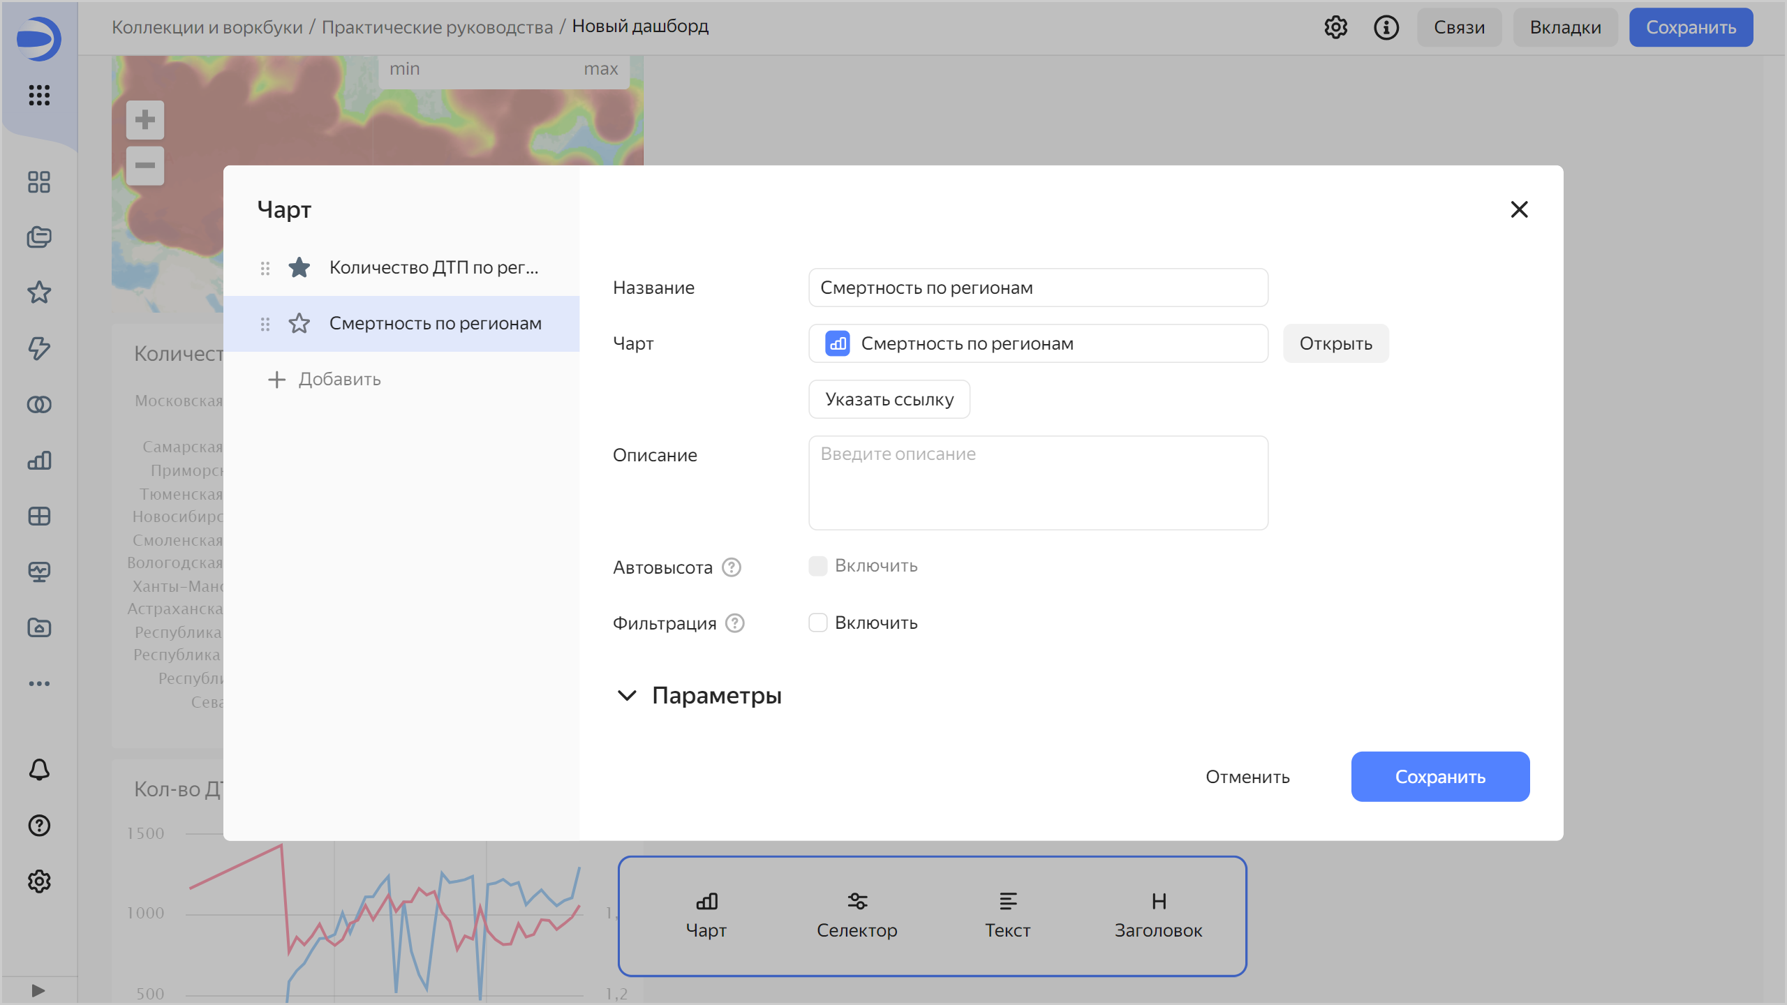Click the info icon in top bar

[x=1386, y=27]
